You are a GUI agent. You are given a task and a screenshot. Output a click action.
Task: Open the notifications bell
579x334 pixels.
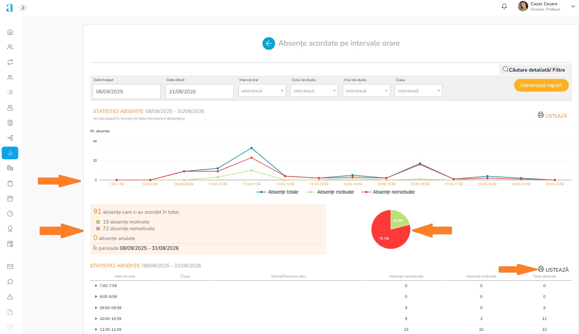tap(504, 6)
